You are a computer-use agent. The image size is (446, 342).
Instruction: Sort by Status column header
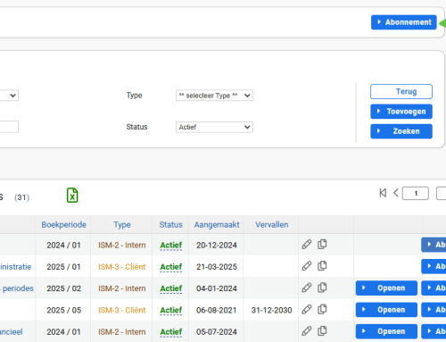click(x=170, y=225)
